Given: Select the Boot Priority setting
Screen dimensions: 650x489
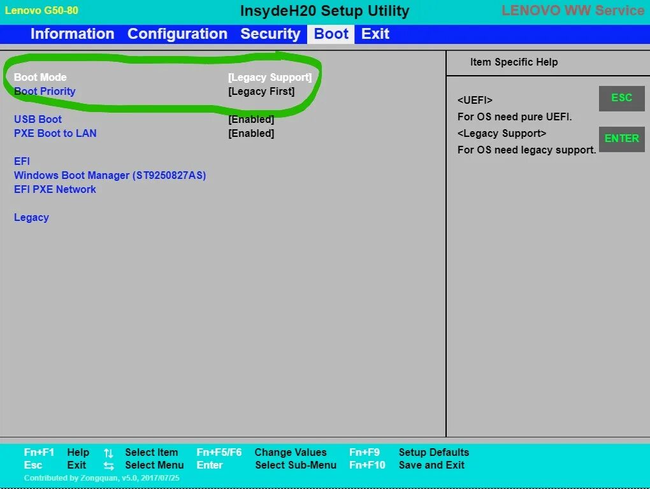Looking at the screenshot, I should tap(45, 92).
